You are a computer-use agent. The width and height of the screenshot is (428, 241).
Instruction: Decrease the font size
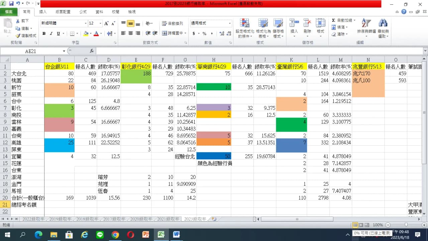click(114, 23)
